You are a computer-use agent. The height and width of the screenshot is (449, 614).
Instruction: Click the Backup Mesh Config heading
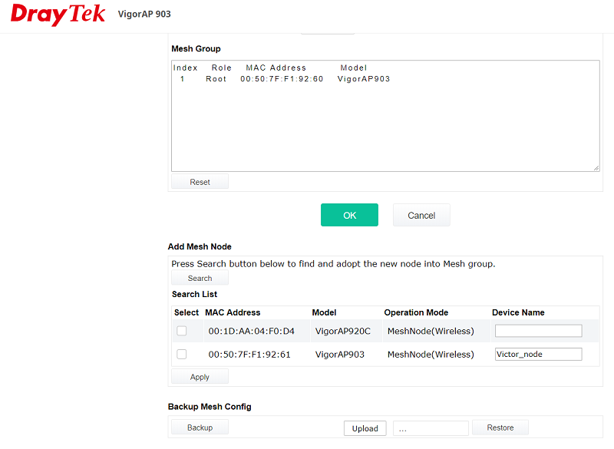pyautogui.click(x=210, y=407)
